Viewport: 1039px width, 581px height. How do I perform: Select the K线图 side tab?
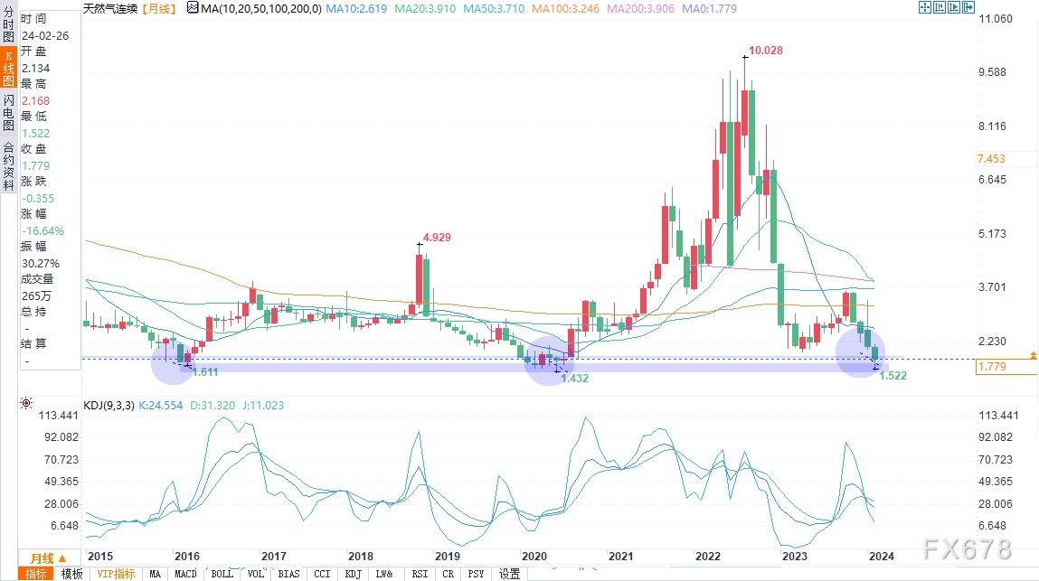[8, 68]
